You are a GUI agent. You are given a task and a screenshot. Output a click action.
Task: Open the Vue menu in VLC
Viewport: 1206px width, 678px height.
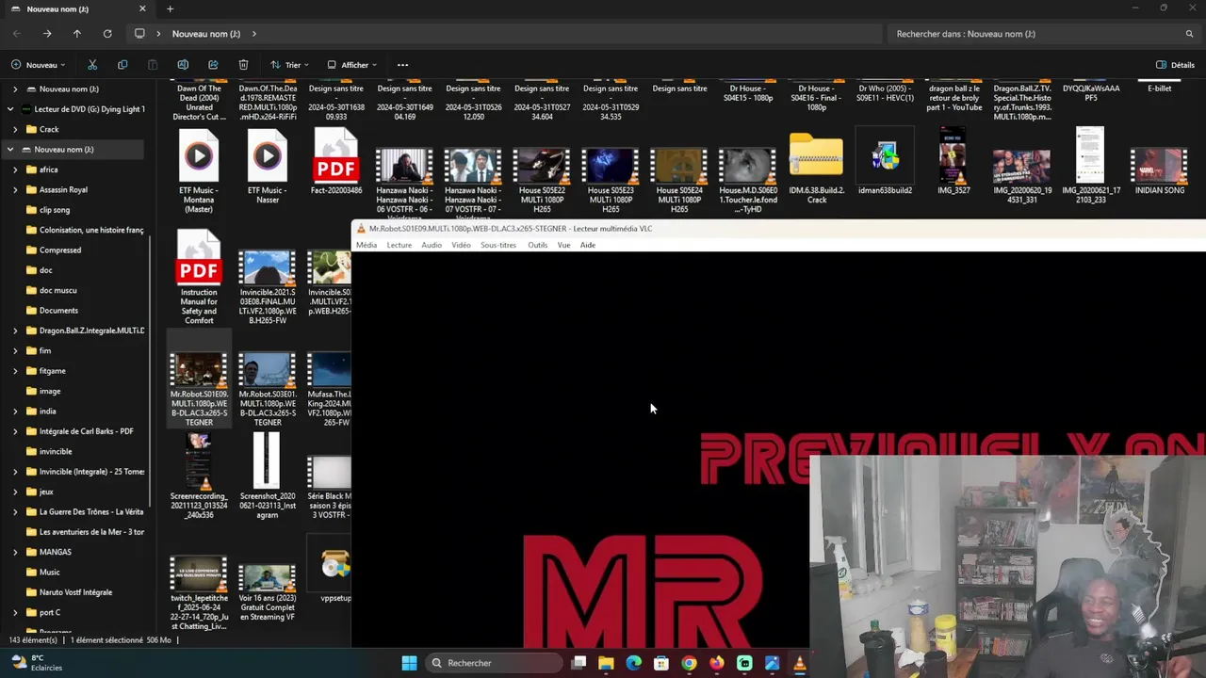click(x=563, y=245)
